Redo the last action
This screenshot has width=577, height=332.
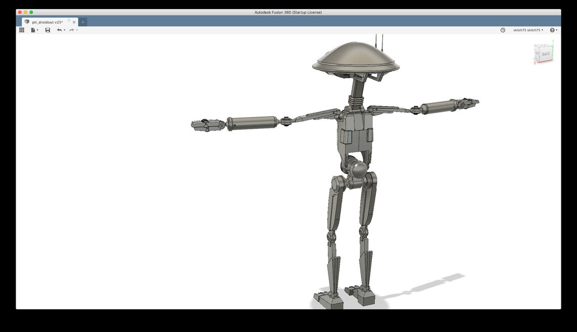pyautogui.click(x=71, y=30)
